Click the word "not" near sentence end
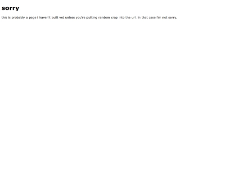The height and width of the screenshot is (182, 243). 165,18
